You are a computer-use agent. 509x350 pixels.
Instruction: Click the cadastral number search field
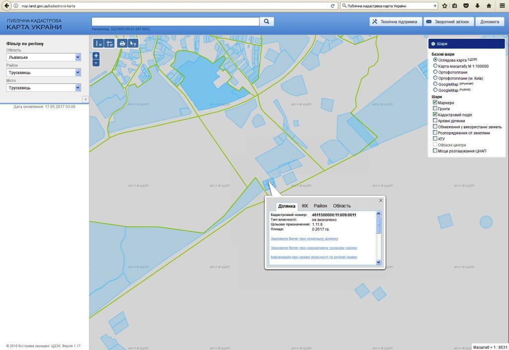(x=175, y=21)
